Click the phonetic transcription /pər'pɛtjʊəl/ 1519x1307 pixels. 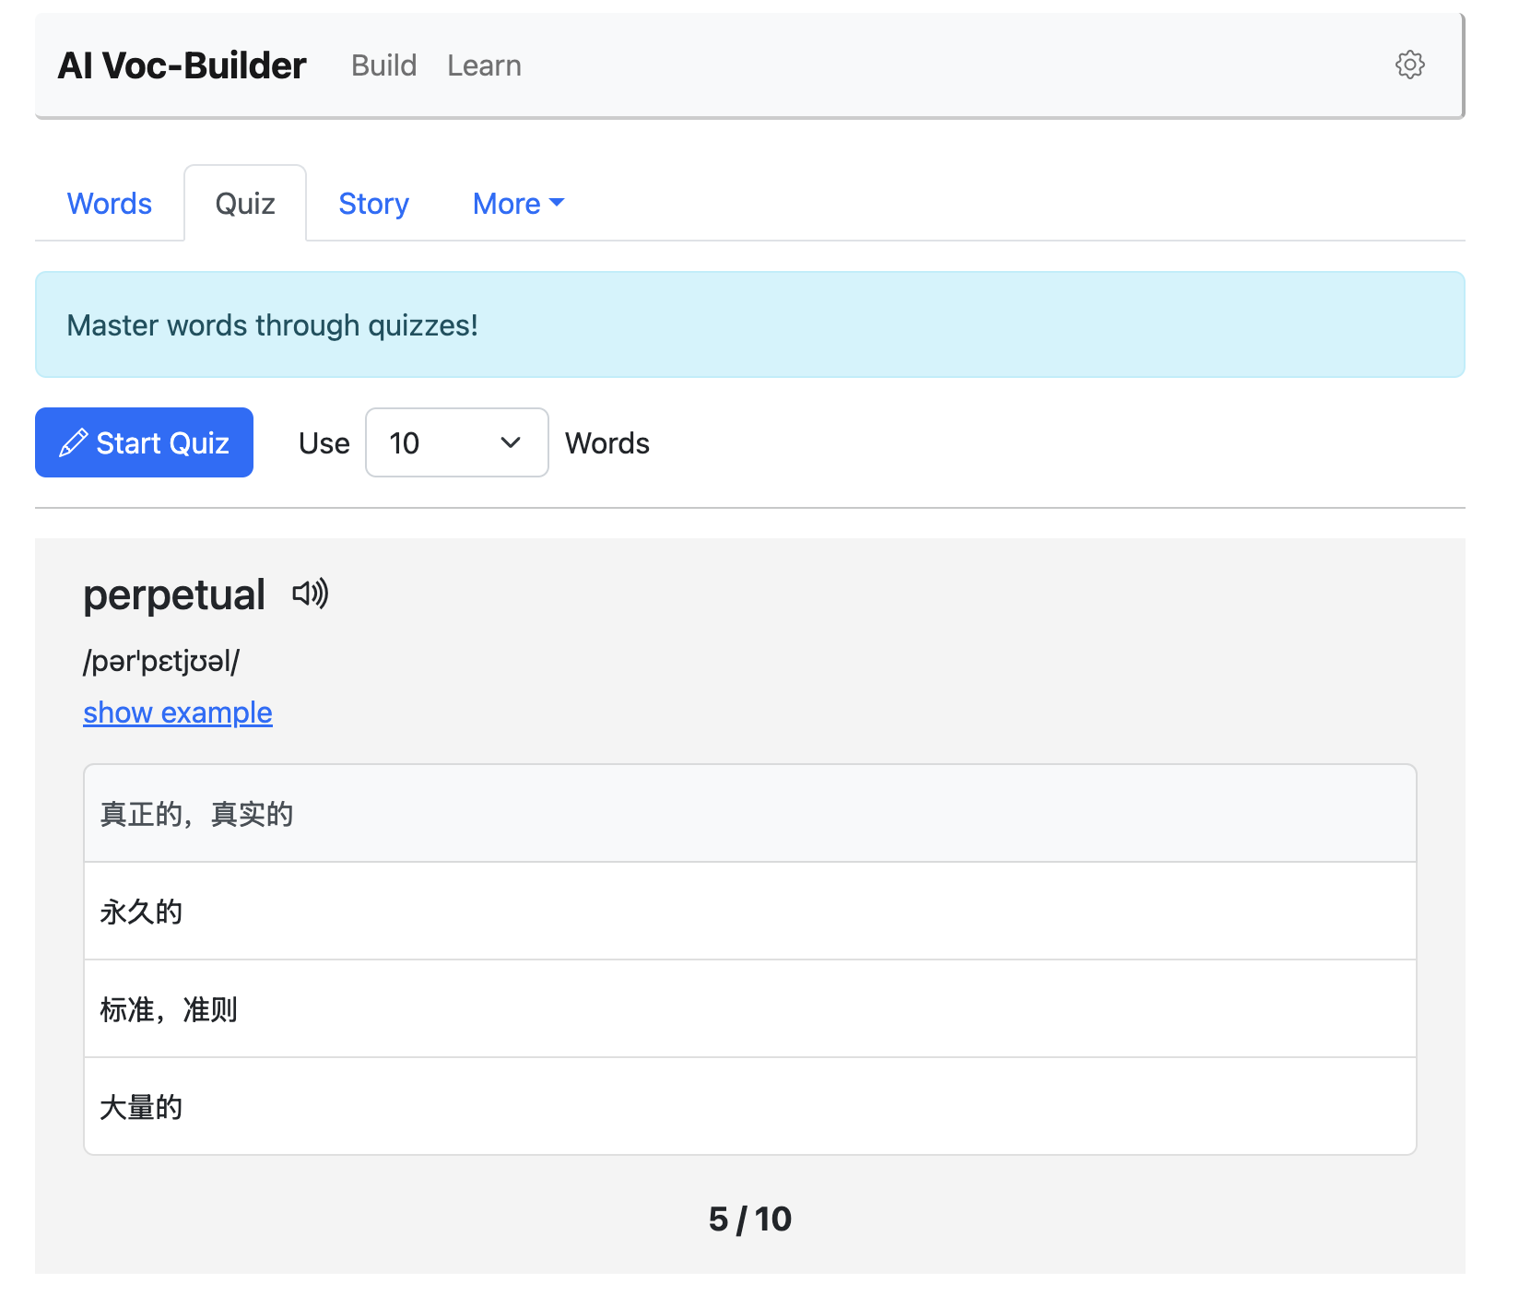(x=161, y=661)
